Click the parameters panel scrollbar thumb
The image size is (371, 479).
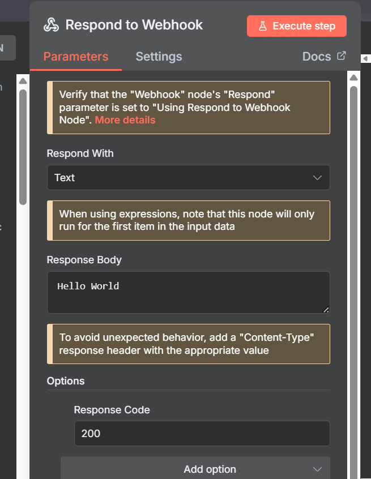point(353,226)
